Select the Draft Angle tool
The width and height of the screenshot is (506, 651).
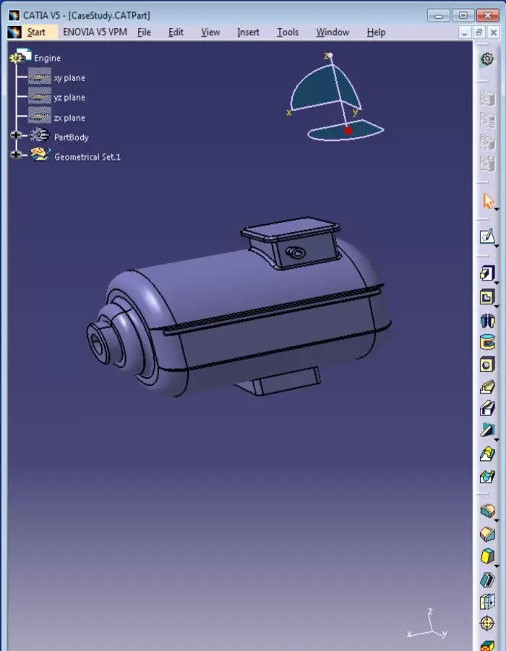tap(487, 556)
